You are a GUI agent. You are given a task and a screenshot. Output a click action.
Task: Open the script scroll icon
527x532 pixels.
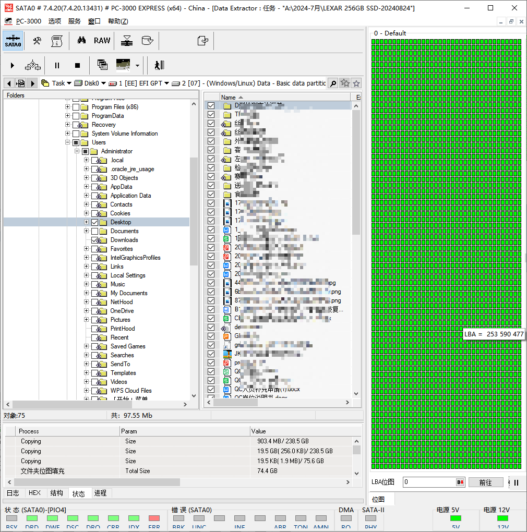point(57,41)
